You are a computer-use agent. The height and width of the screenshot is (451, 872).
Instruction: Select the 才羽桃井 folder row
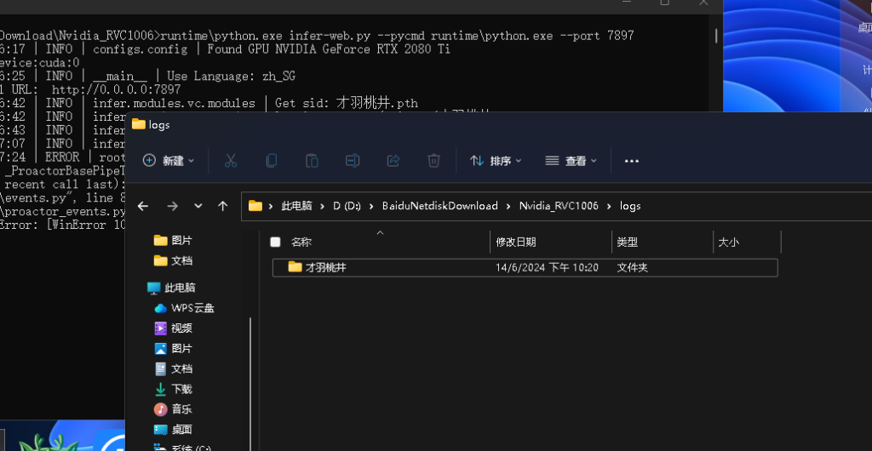click(x=525, y=268)
